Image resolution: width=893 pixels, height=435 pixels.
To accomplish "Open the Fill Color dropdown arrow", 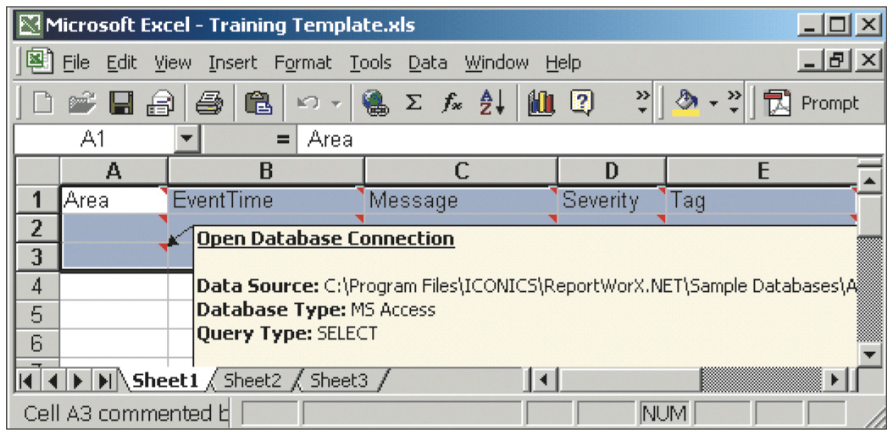I will tap(713, 103).
